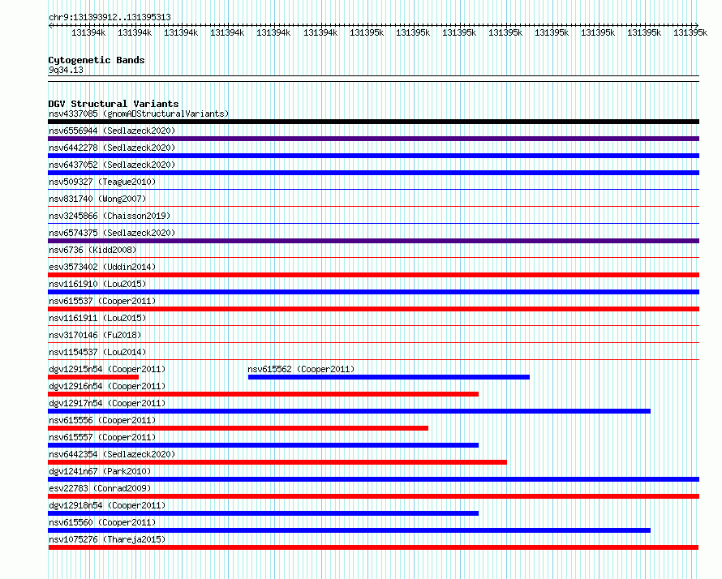Image resolution: width=722 pixels, height=579 pixels.
Task: Select the Cytogenetic Bands track title
Action: (97, 60)
